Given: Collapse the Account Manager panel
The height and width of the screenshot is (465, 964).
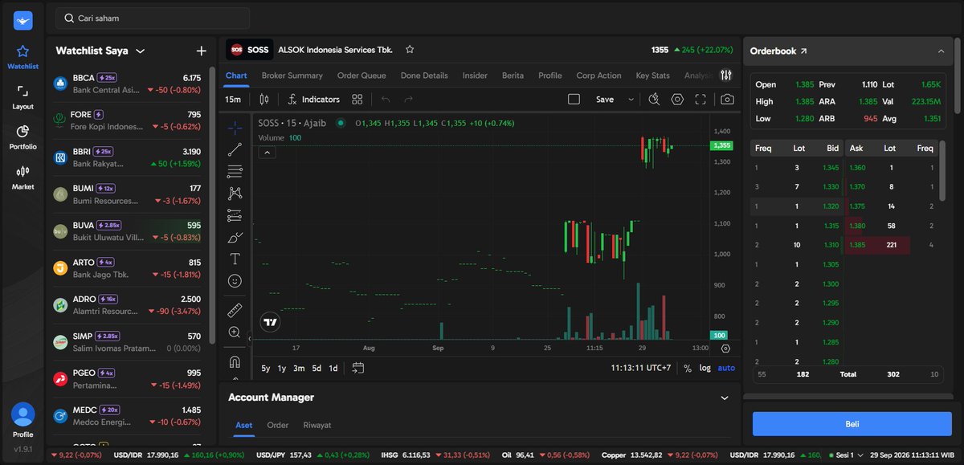Looking at the screenshot, I should [725, 398].
